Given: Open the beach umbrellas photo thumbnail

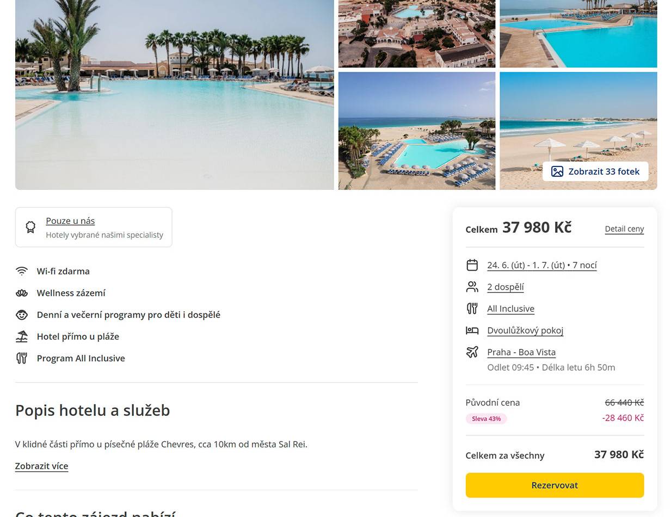Looking at the screenshot, I should tap(577, 120).
